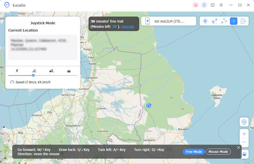Choose car speed icon

click(69, 71)
